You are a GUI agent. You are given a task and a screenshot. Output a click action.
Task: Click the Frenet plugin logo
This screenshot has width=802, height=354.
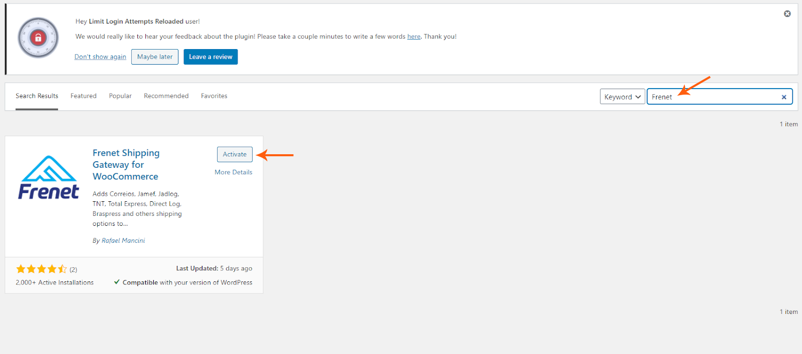49,178
